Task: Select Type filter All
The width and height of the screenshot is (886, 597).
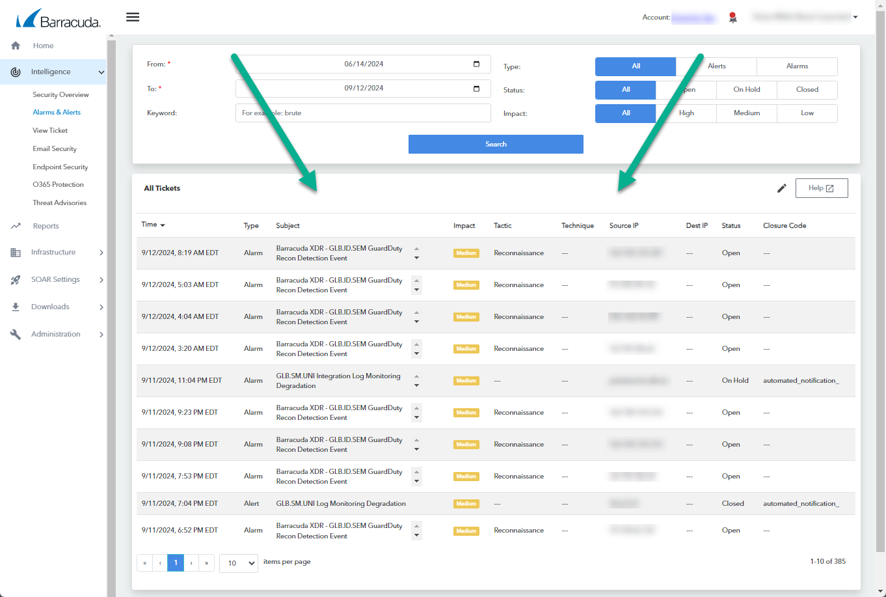Action: [x=636, y=66]
